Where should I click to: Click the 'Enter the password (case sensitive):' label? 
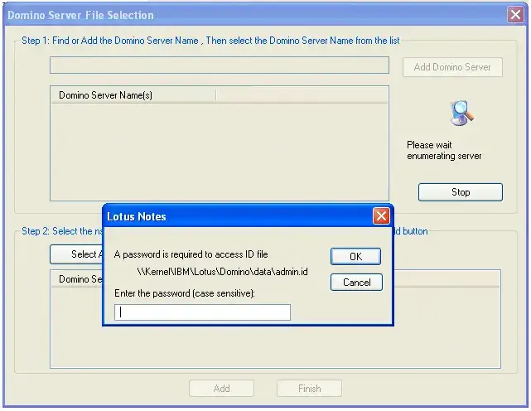coord(185,293)
